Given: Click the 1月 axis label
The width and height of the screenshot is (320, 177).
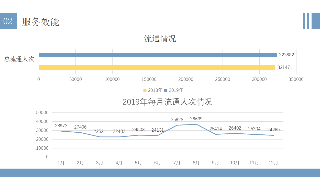Looking at the screenshot, I should pyautogui.click(x=61, y=163).
